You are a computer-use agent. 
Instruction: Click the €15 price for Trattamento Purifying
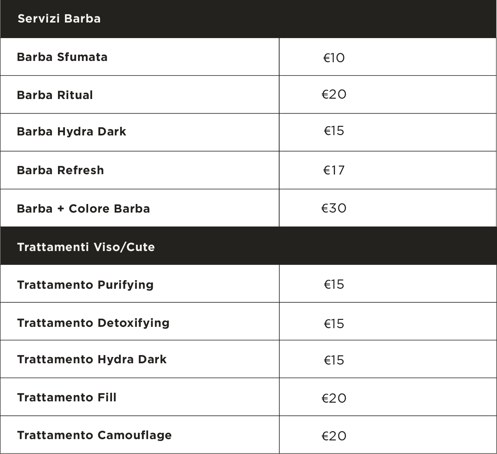tap(334, 284)
